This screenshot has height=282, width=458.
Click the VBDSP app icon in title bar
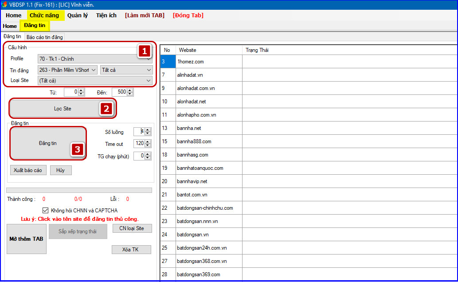click(4, 5)
